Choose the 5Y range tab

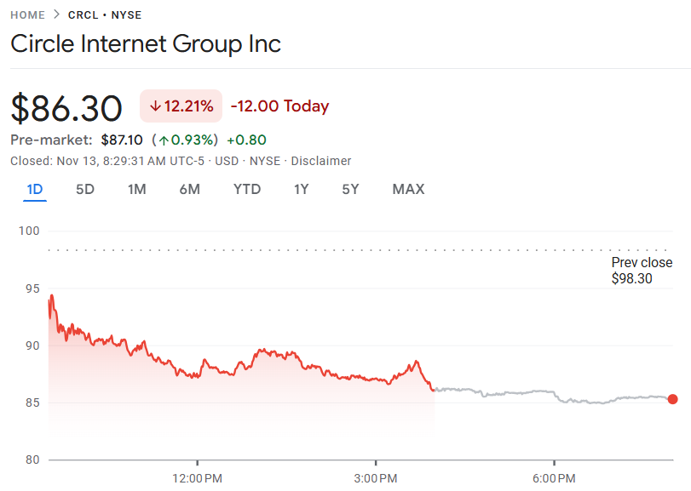click(x=350, y=189)
